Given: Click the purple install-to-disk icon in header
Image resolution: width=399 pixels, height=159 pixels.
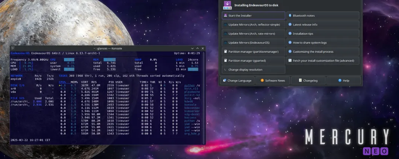Looking at the screenshot, I should coord(227,5).
